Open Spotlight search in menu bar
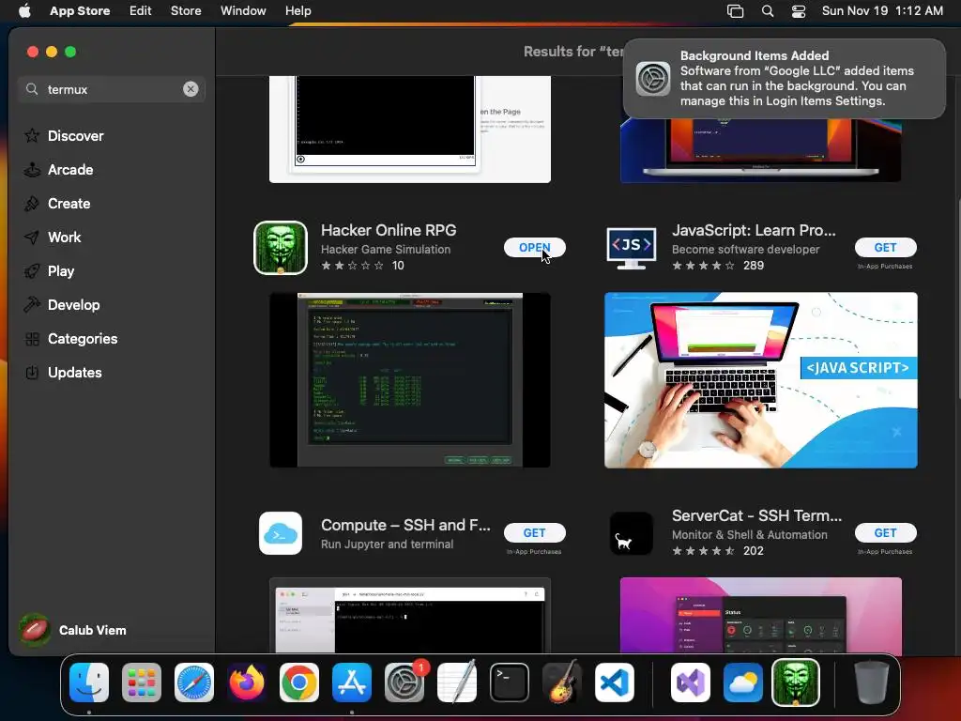This screenshot has height=721, width=961. (768, 10)
